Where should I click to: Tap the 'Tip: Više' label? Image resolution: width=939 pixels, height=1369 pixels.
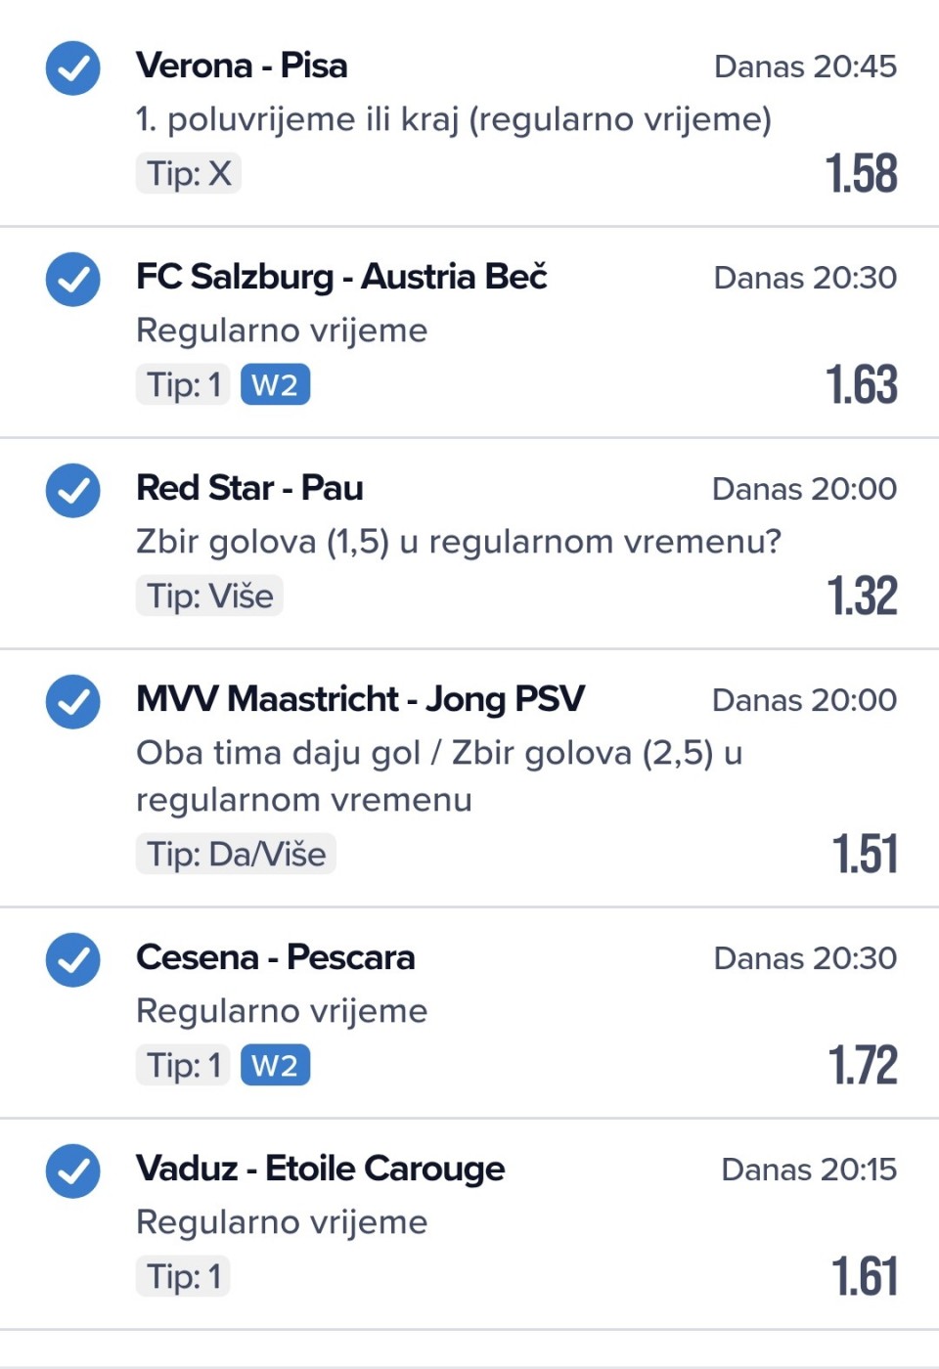(209, 596)
